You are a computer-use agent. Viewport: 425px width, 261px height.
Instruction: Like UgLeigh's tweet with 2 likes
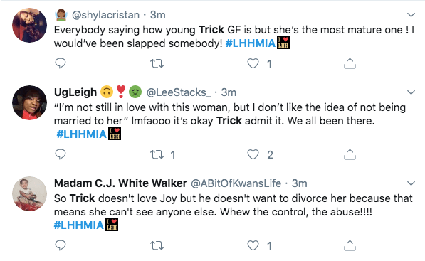coord(253,154)
